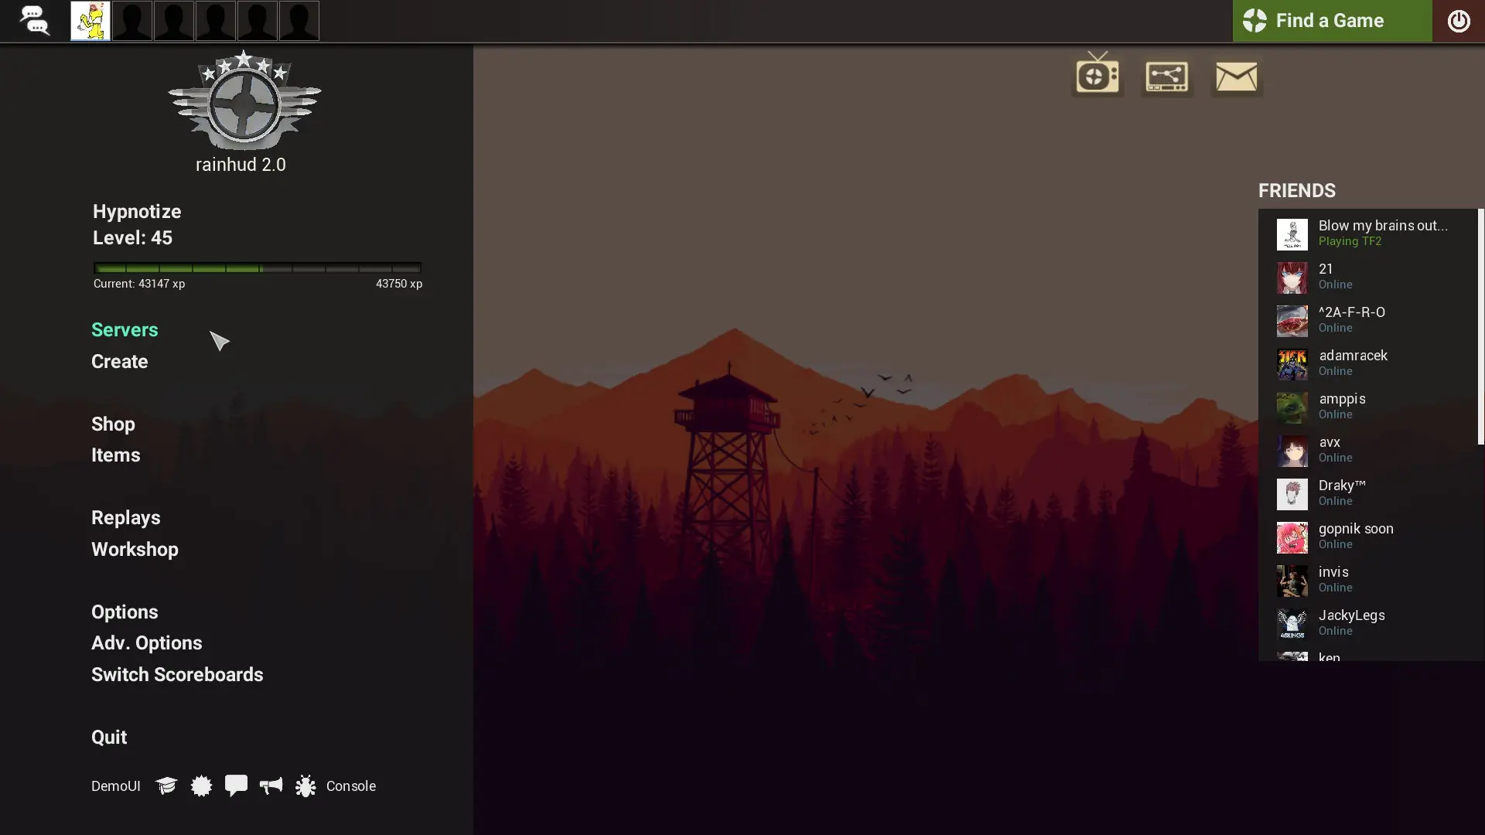This screenshot has width=1485, height=835.
Task: Open Adv. Options menu entry
Action: pos(146,642)
